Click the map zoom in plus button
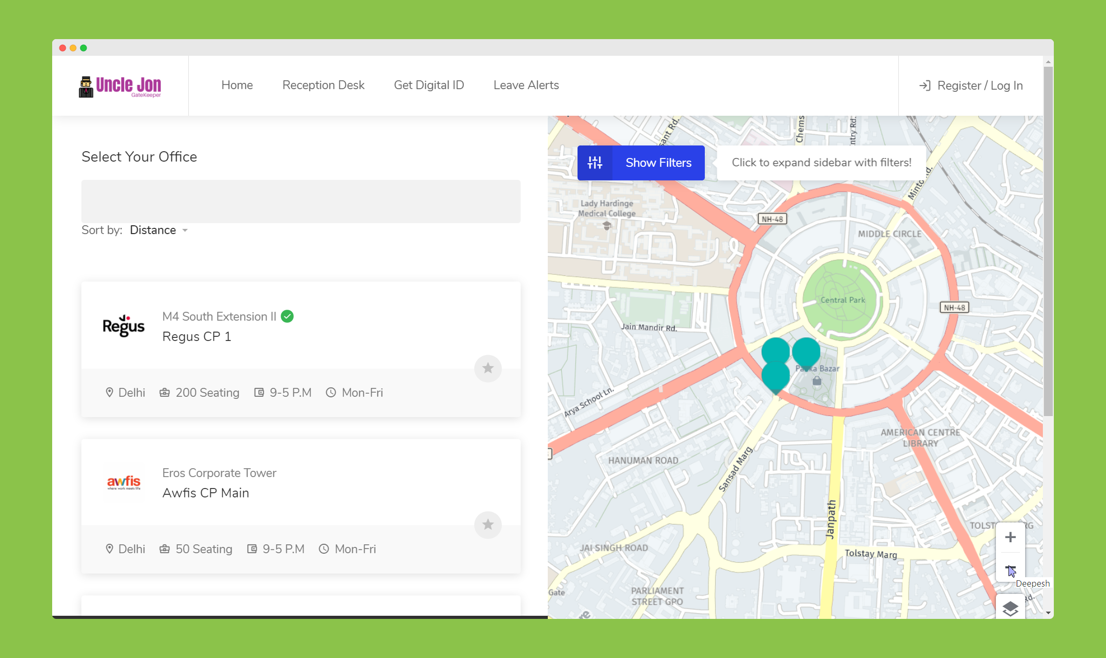This screenshot has height=658, width=1106. click(x=1011, y=538)
